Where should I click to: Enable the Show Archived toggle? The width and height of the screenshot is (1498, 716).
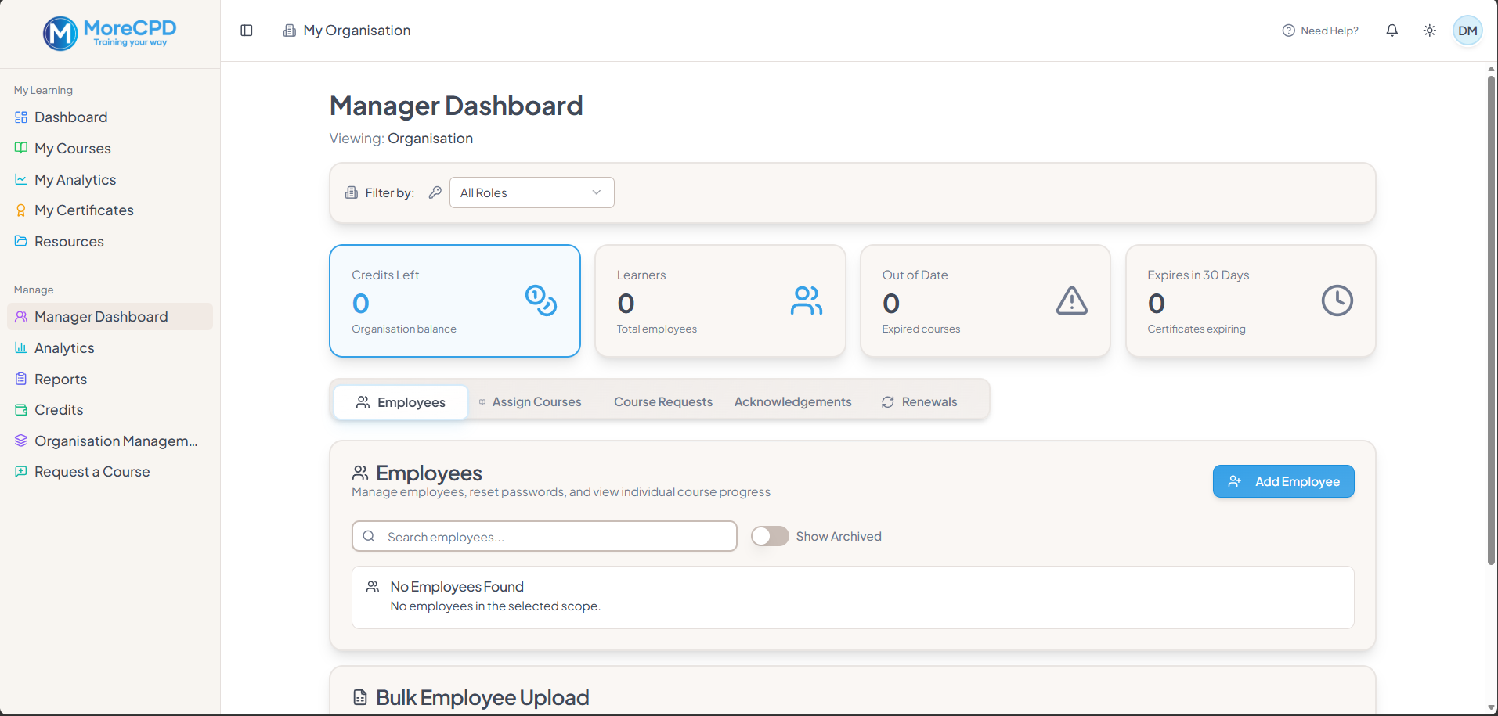770,536
